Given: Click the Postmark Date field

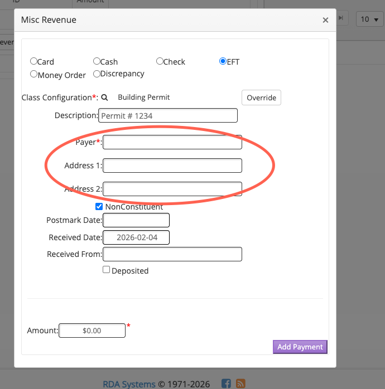Looking at the screenshot, I should click(x=136, y=220).
